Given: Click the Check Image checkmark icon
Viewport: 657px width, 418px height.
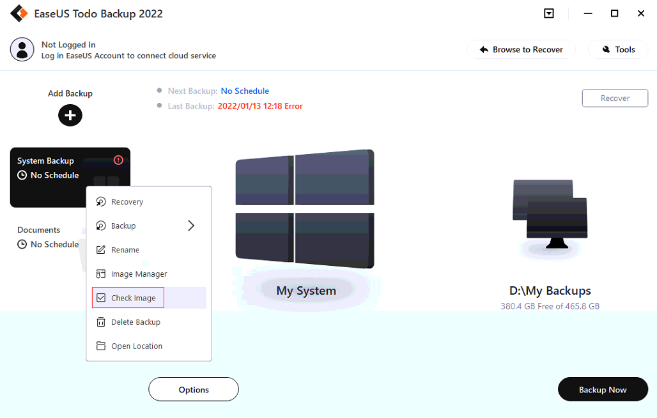Looking at the screenshot, I should click(x=100, y=298).
